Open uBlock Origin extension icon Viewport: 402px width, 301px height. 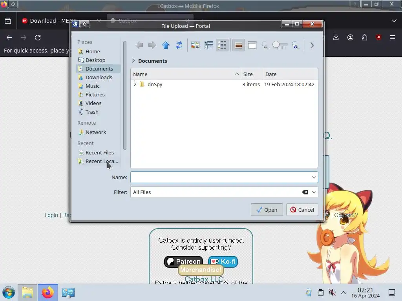(378, 37)
